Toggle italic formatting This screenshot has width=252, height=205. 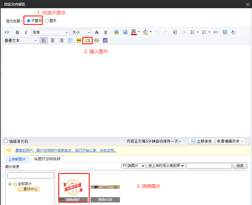26,32
